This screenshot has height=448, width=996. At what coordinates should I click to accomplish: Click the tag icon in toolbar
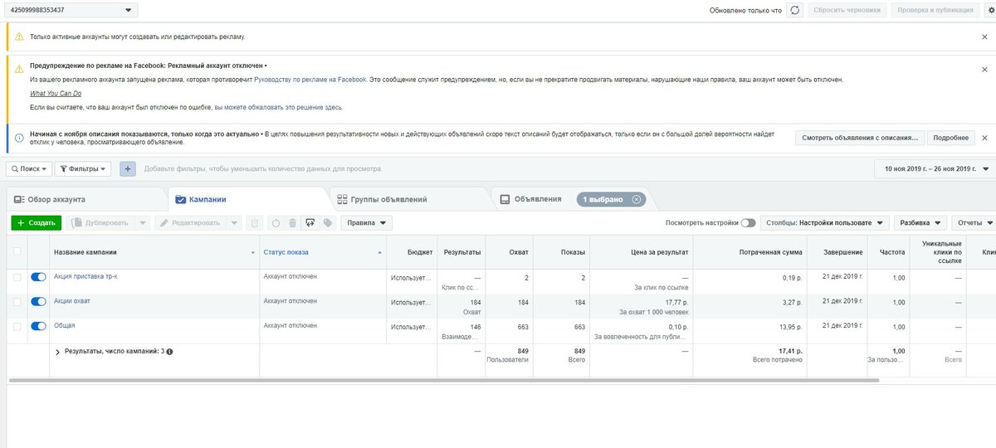tap(328, 222)
